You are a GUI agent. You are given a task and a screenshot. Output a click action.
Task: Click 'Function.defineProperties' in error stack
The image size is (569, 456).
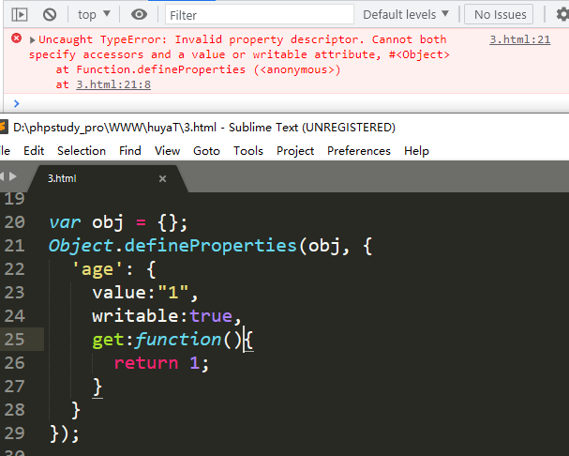(161, 69)
